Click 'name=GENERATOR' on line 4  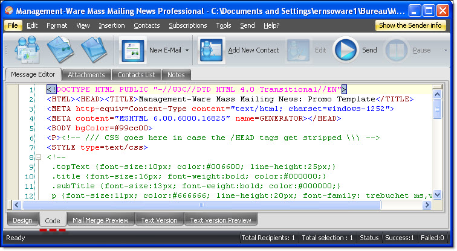(x=269, y=118)
